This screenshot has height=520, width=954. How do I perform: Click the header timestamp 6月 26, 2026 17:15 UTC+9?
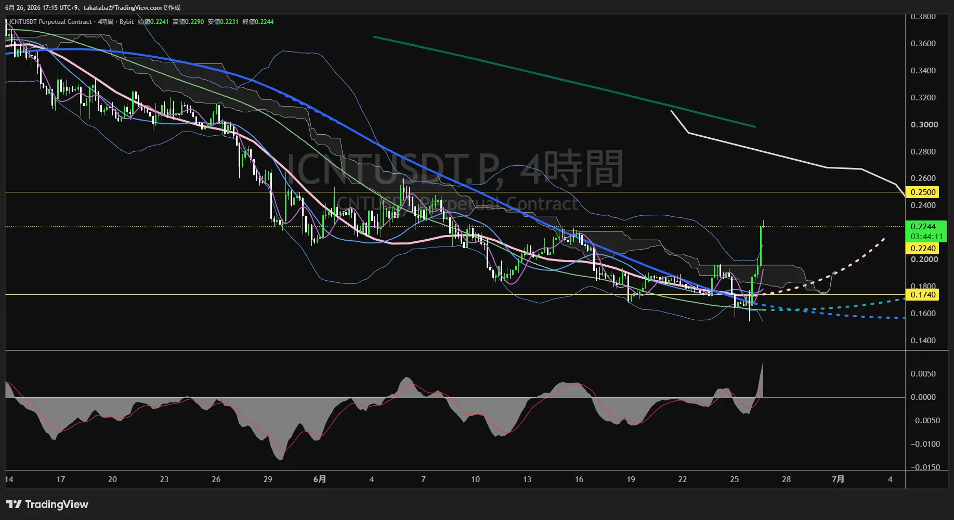pos(42,8)
